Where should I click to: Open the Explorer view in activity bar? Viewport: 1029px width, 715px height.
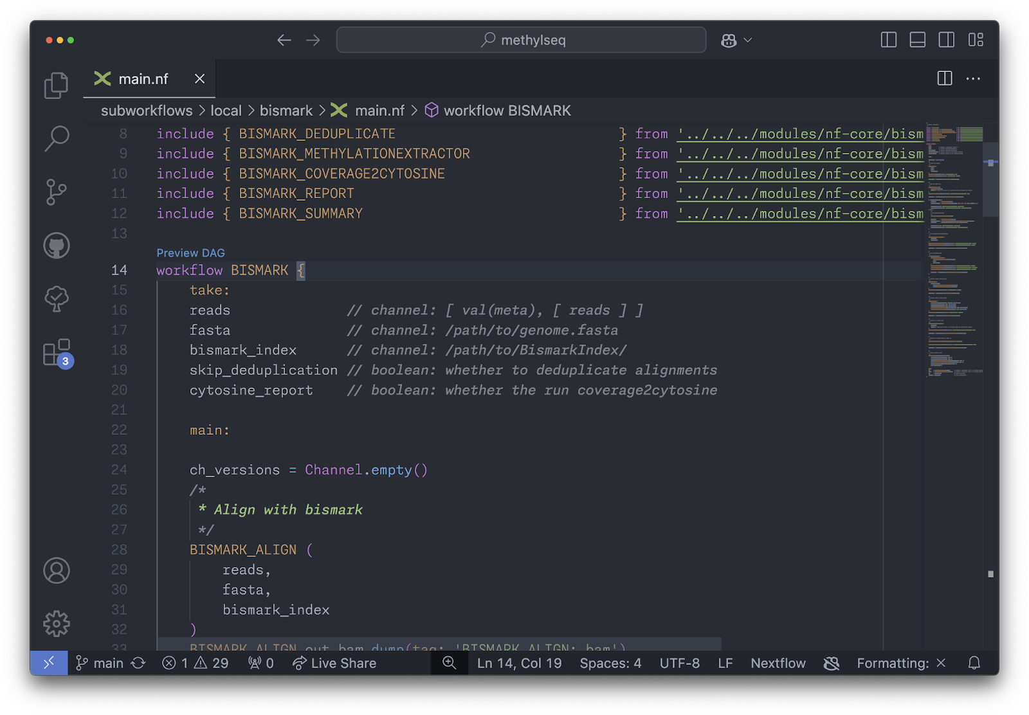click(56, 85)
